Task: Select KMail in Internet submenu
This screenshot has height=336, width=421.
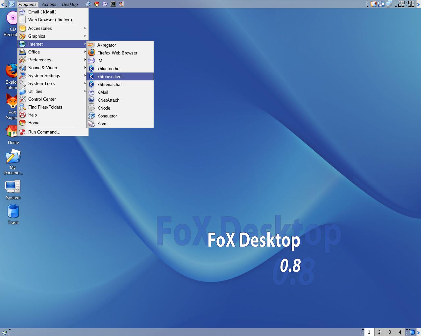Action: click(x=120, y=92)
